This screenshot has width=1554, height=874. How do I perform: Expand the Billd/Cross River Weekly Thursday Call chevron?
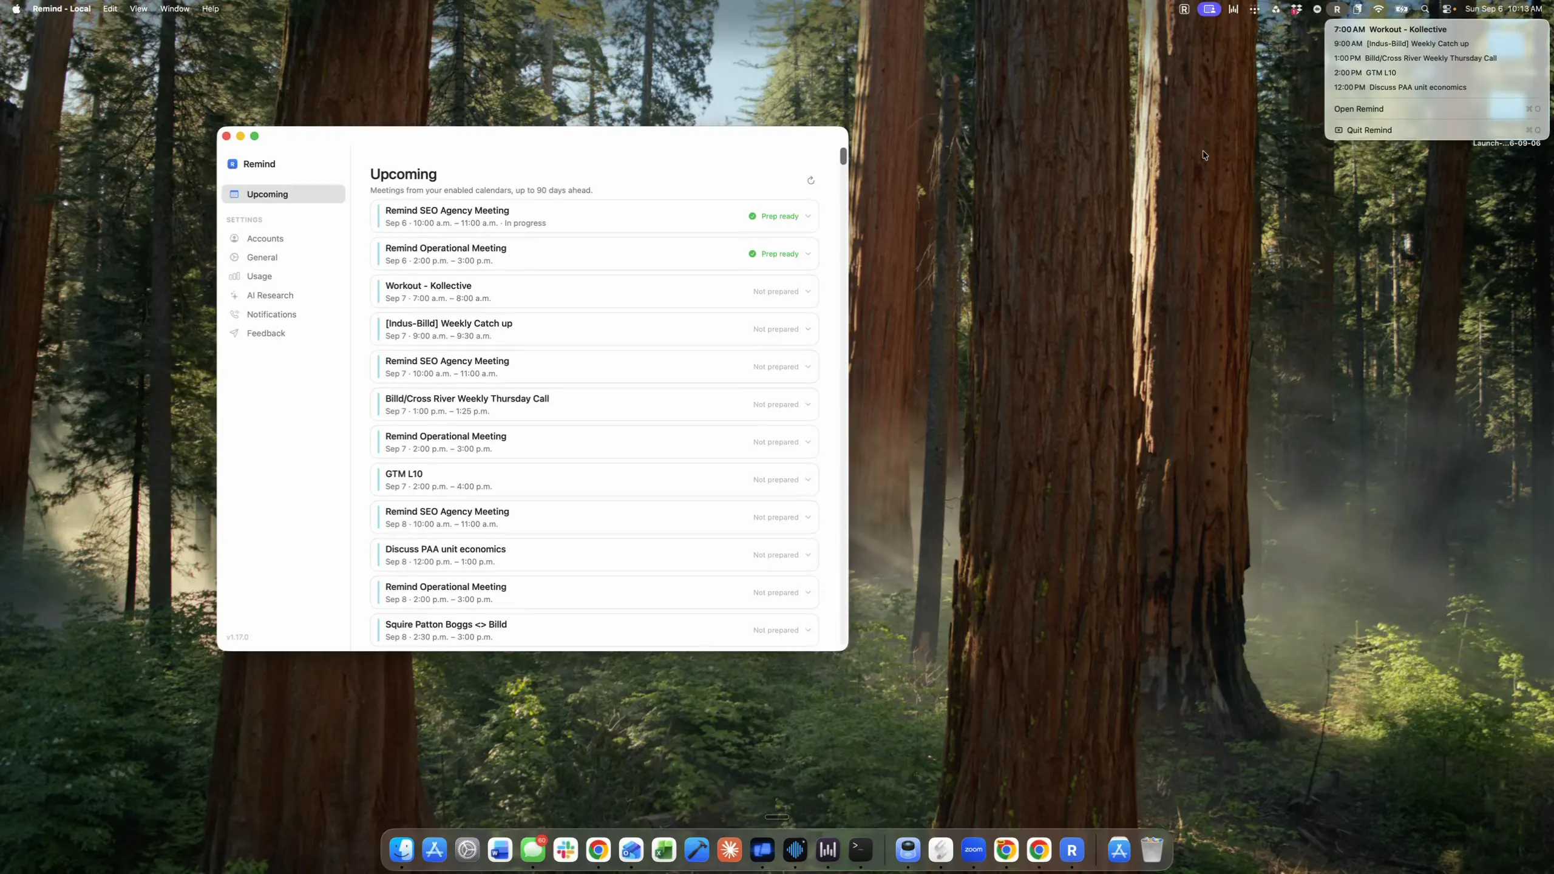click(x=808, y=404)
